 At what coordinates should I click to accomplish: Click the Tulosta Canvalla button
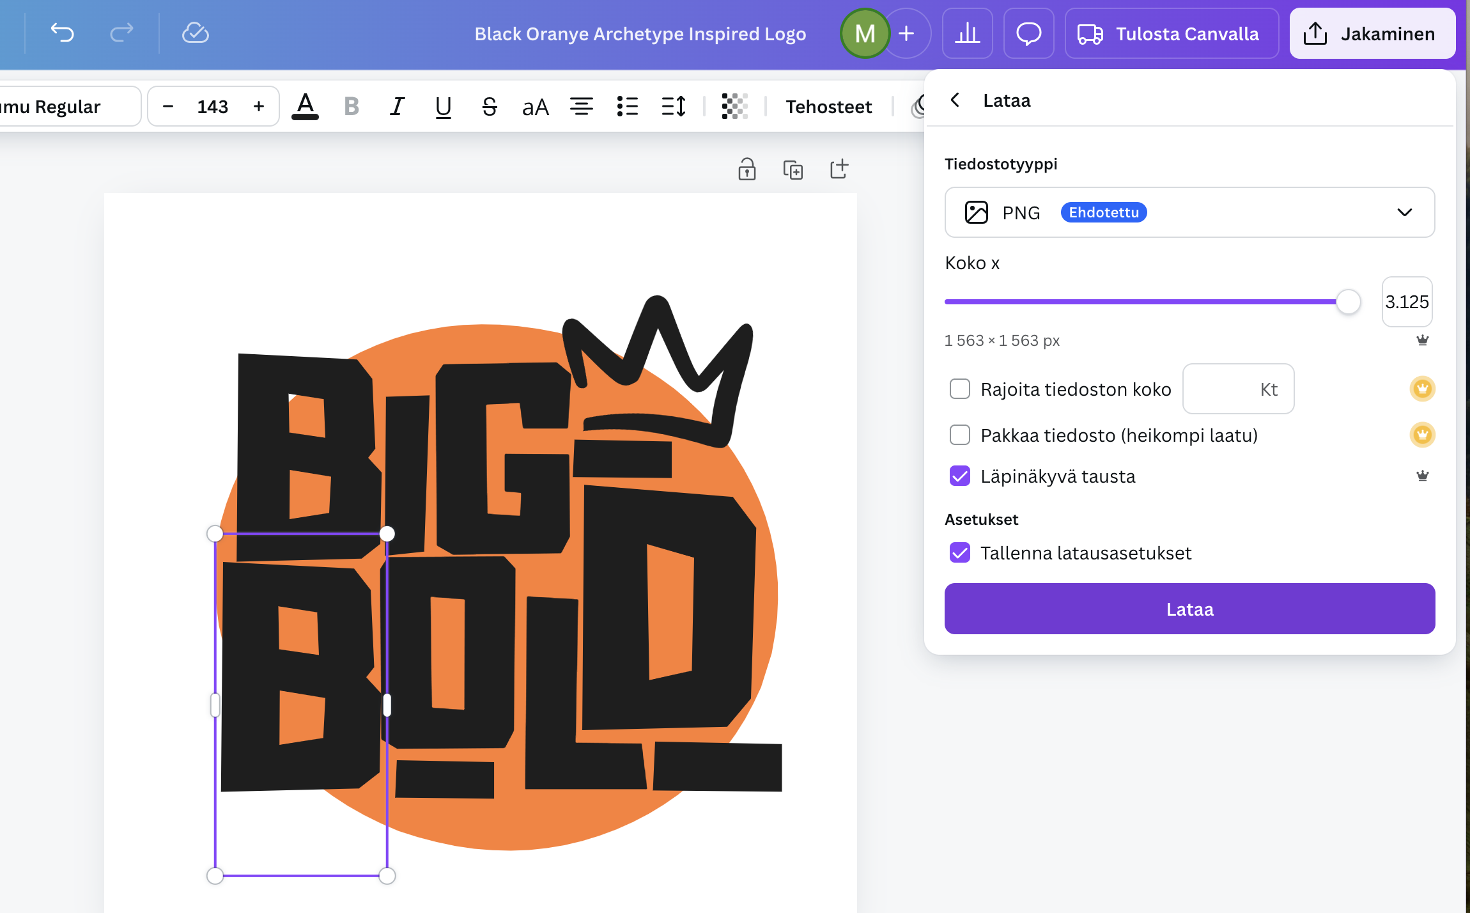1171,33
